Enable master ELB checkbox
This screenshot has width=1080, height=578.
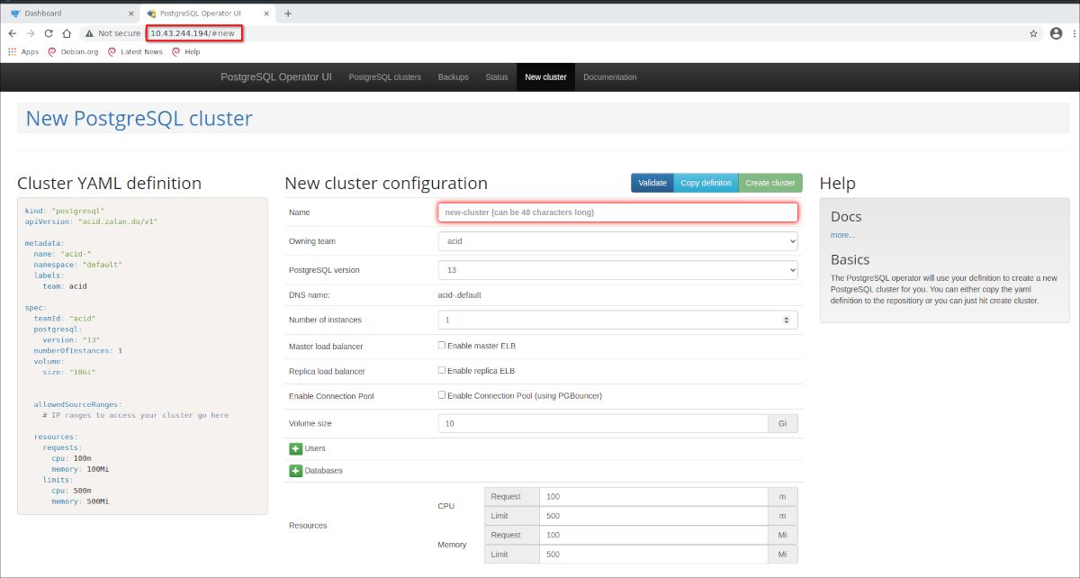(x=442, y=346)
